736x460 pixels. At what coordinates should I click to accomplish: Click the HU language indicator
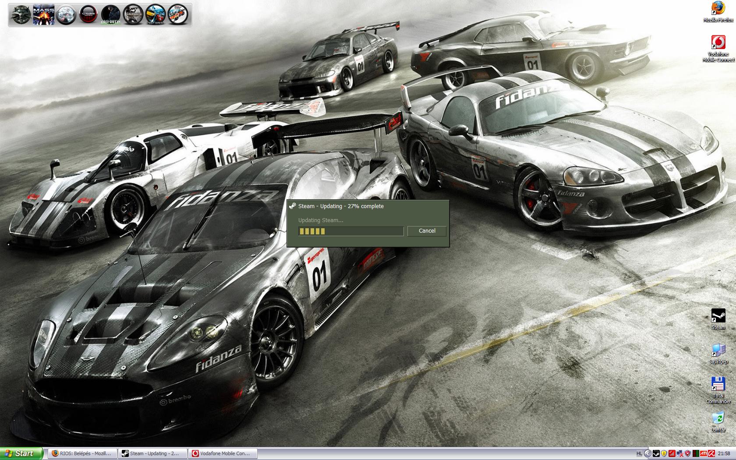pos(639,453)
